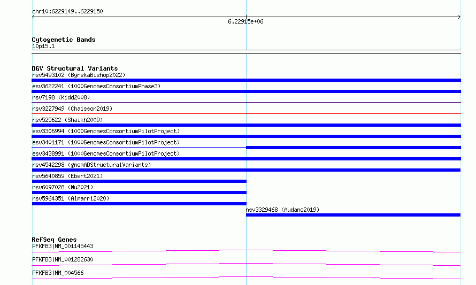Open variant nsv6097028 (Wu2021)
This screenshot has width=476, height=285.
pos(63,187)
